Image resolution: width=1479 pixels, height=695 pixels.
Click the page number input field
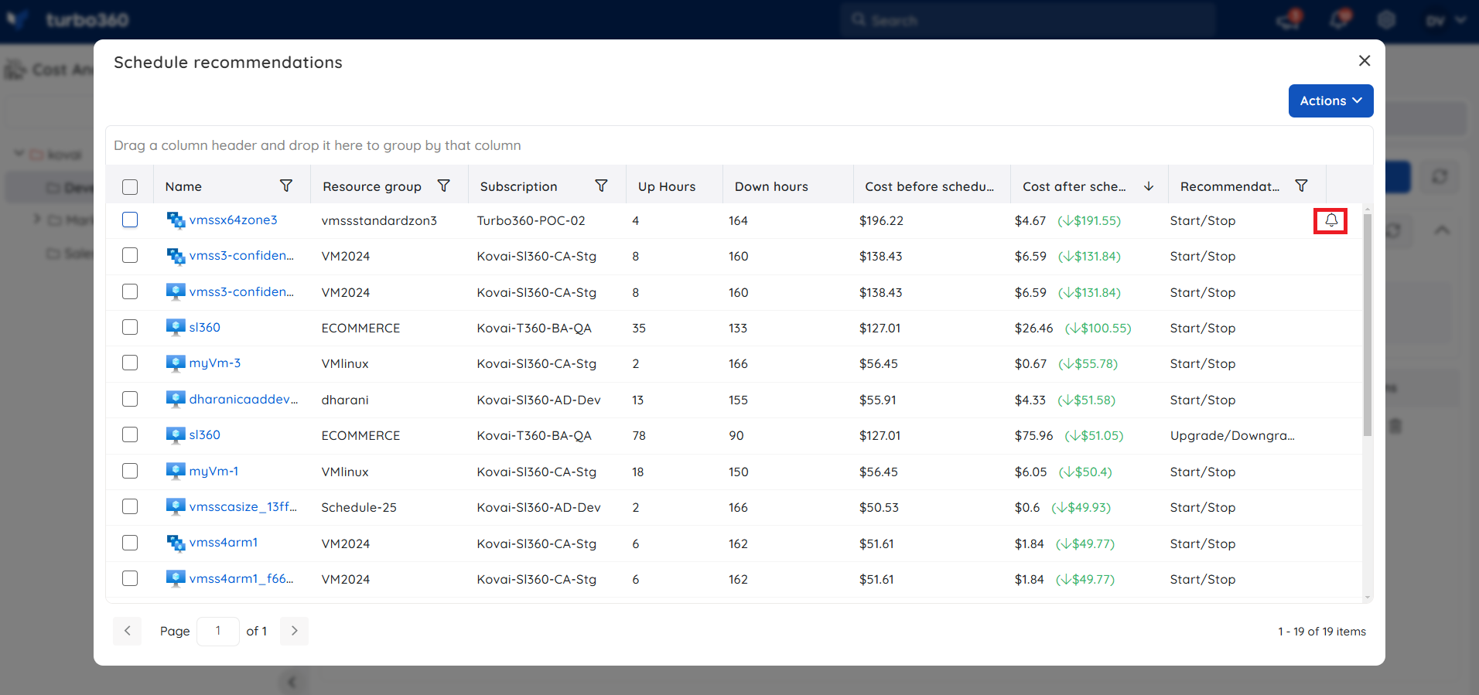[218, 631]
